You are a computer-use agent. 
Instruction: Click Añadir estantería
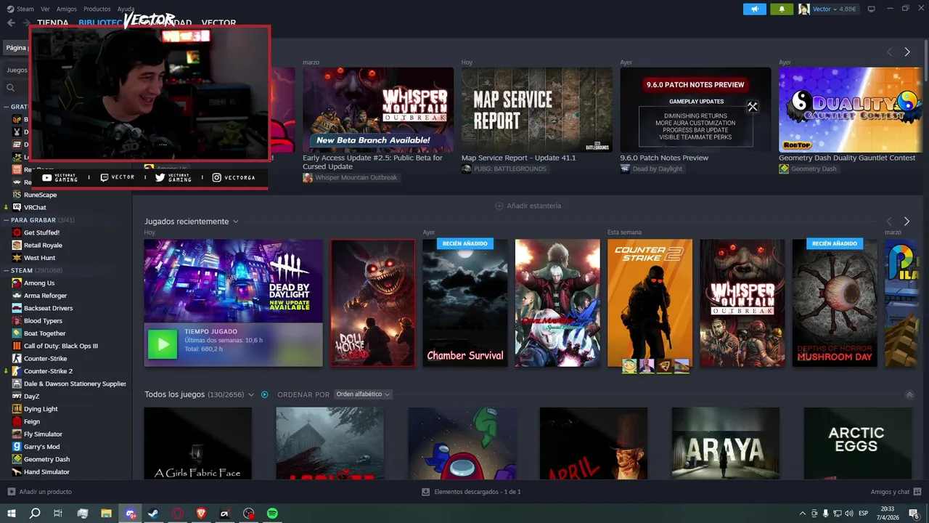534,206
